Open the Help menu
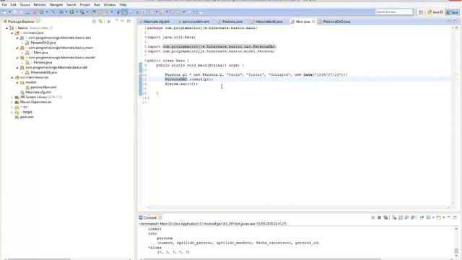 123,5
